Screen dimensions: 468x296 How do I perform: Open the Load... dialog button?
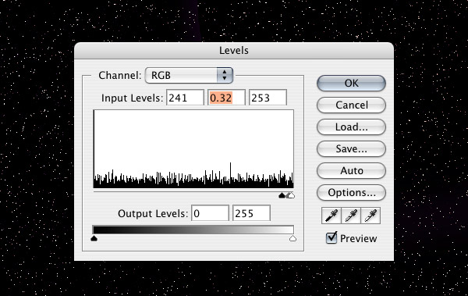(351, 127)
